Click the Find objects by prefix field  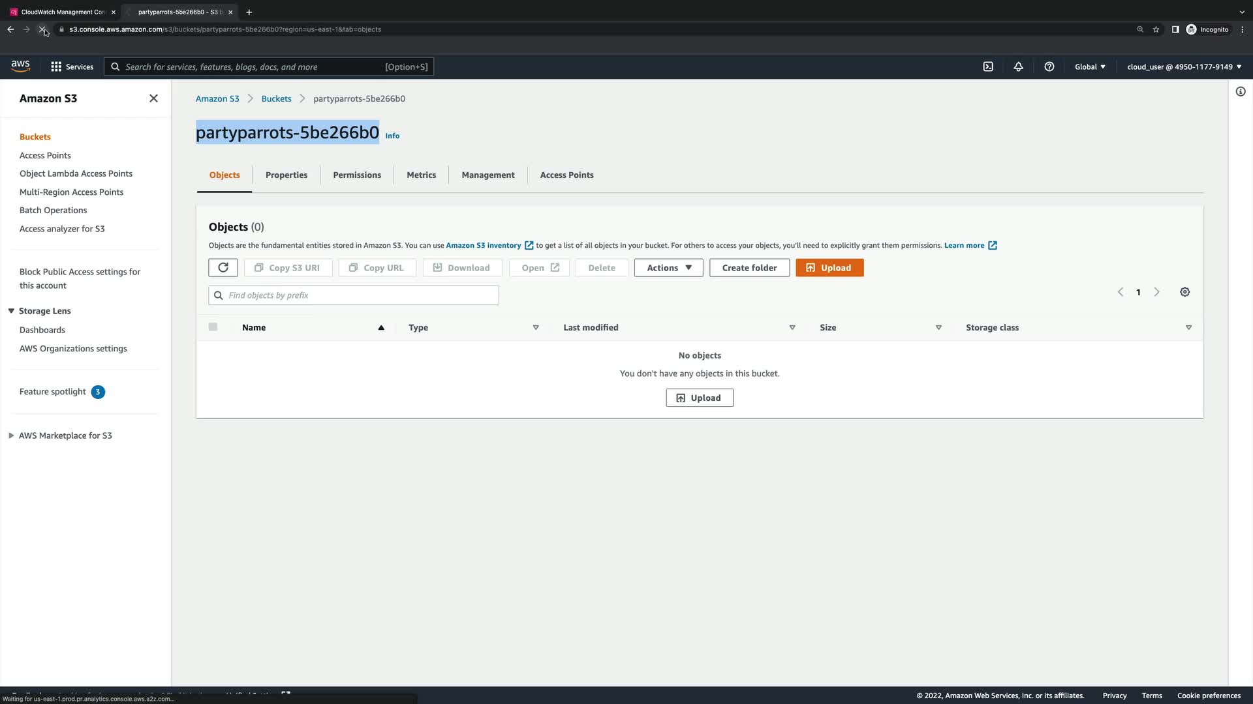(354, 295)
